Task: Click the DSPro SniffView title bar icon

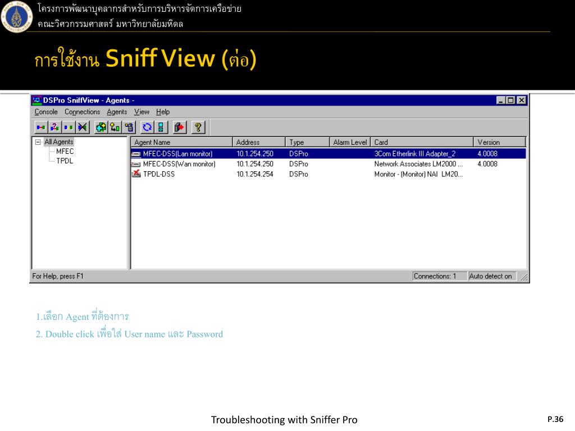Action: pyautogui.click(x=36, y=100)
